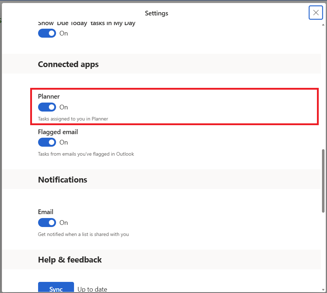Screen dimensions: 327x293
Task: Toggle 'Due Today' tasks in My Day
Action: click(x=47, y=33)
